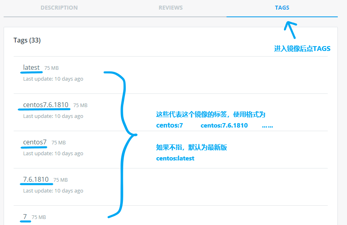Click the blue centos:latest annotation text
Image resolution: width=347 pixels, height=225 pixels.
(175, 158)
